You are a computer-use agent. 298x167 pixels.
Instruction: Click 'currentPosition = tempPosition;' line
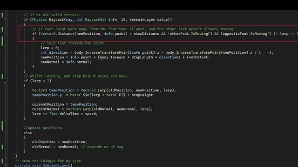65,104
